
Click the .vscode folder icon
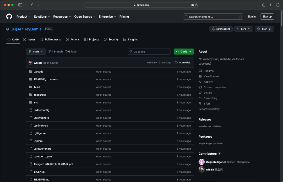click(31, 71)
